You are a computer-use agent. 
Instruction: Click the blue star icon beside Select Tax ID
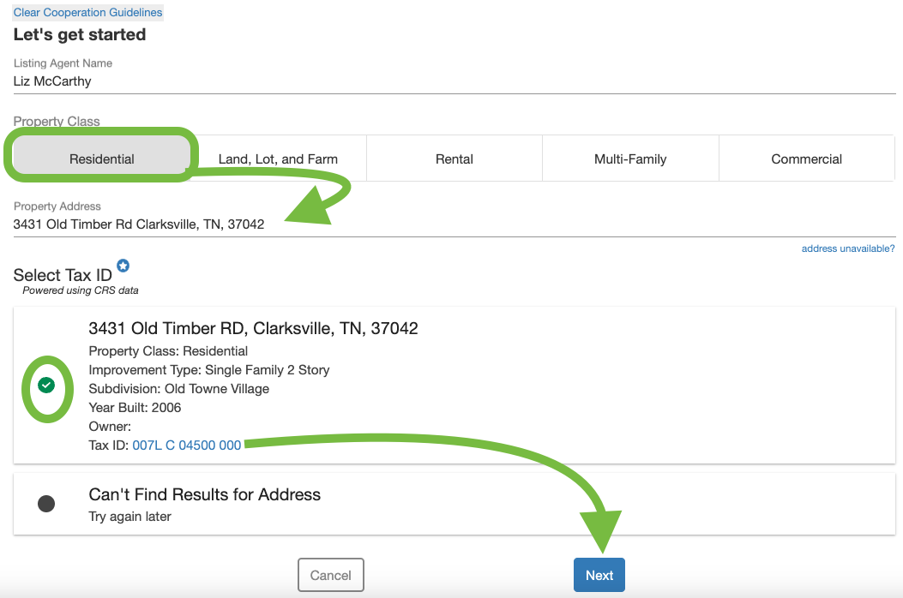(x=123, y=266)
